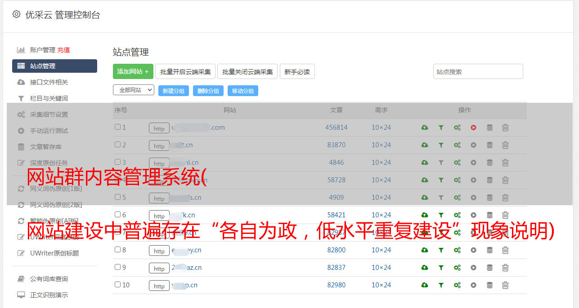Open 同义词伪原创[2版] in the sidebar
This screenshot has width=579, height=308.
coord(56,205)
